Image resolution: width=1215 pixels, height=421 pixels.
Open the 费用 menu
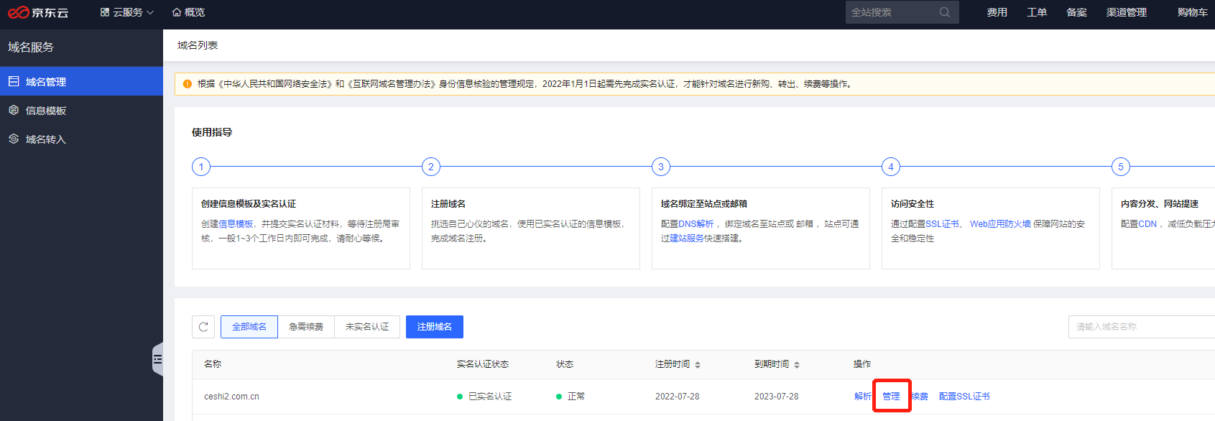pos(997,12)
